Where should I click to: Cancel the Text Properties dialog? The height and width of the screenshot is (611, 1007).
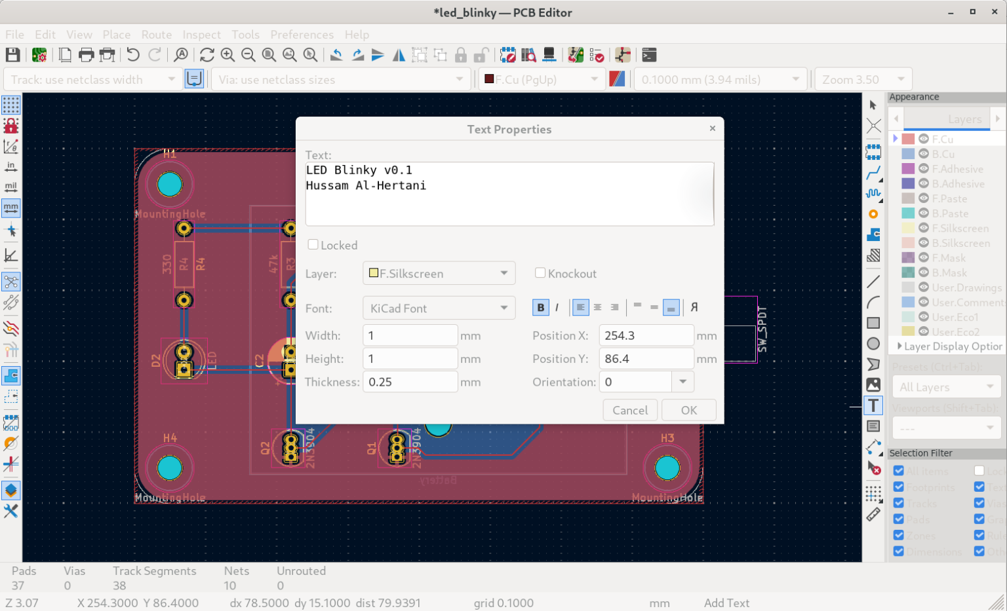click(629, 409)
